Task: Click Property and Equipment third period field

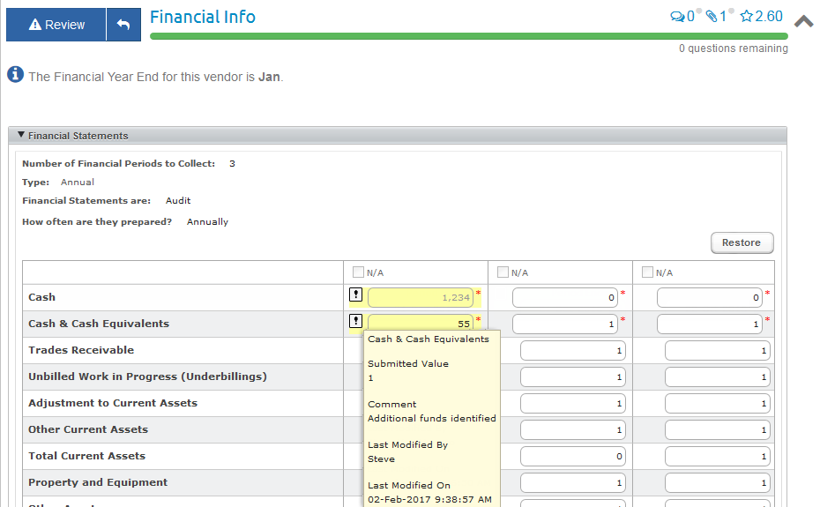Action: (x=718, y=482)
